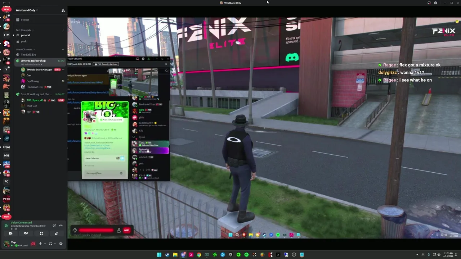The height and width of the screenshot is (259, 461).
Task: Click the red game overlay icon
Action: tap(33, 244)
